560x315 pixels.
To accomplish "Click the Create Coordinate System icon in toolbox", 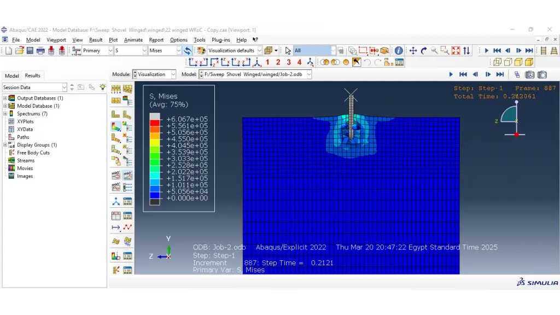I will coord(116,201).
